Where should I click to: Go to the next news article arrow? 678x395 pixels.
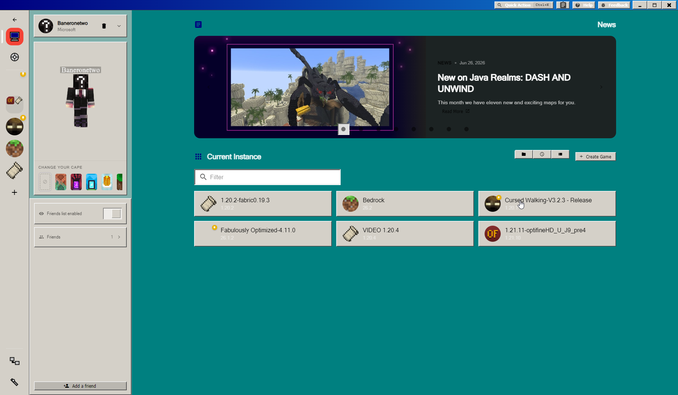[x=601, y=87]
